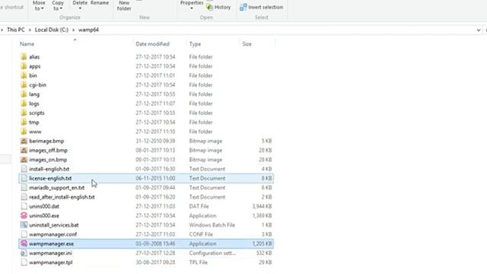Click the wampmanager.ini settings file icon
Image resolution: width=487 pixels, height=274 pixels.
24,253
